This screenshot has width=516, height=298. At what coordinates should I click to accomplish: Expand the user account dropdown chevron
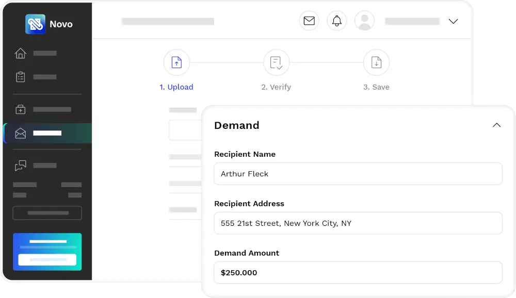[x=453, y=22]
